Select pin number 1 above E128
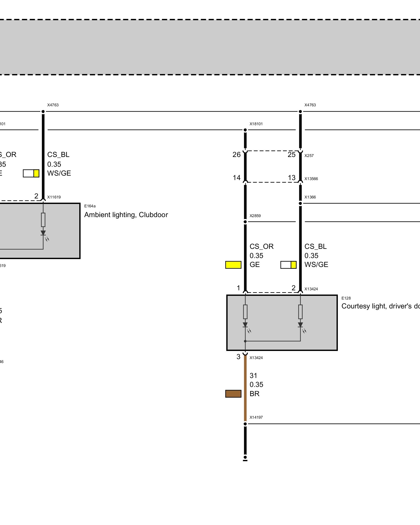 click(238, 288)
